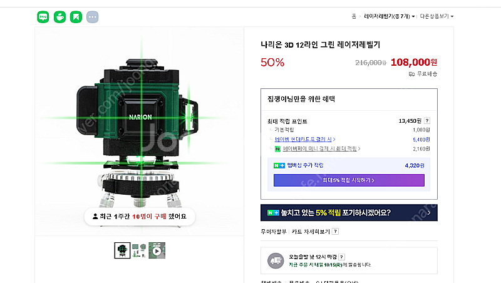Click discounted price 108,000원
The width and height of the screenshot is (501, 283).
pyautogui.click(x=414, y=62)
